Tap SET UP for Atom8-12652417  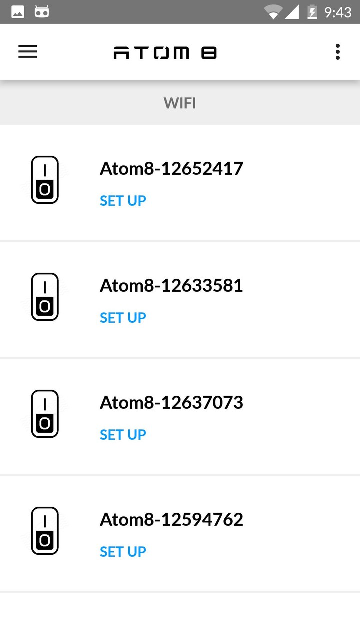click(x=123, y=200)
